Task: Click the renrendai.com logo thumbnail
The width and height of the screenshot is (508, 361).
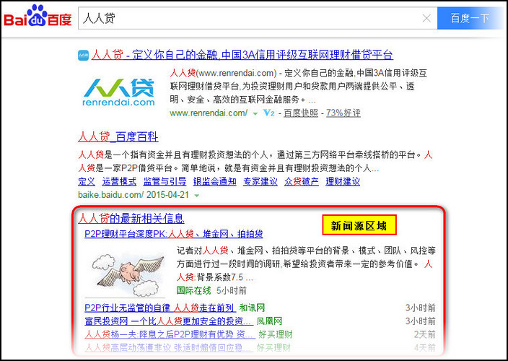Action: point(118,92)
